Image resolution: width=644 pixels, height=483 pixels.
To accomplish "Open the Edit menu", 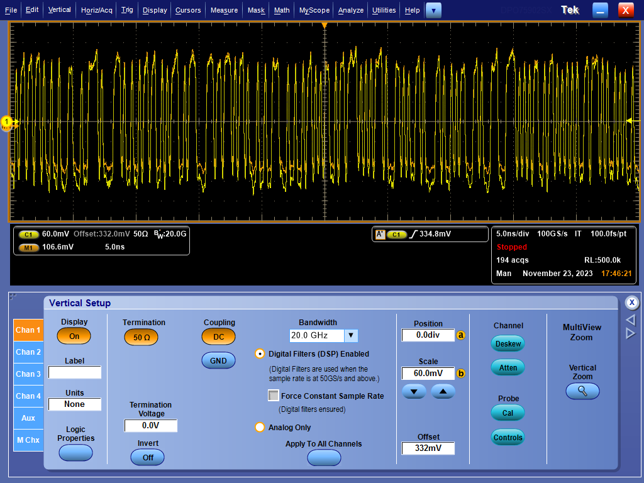I will [x=32, y=10].
